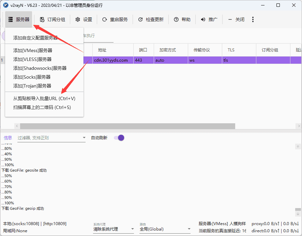The height and width of the screenshot is (236, 302).
Task: Choose 从剪贴板导入批量URL (Ctrl+V)
Action: 44,98
